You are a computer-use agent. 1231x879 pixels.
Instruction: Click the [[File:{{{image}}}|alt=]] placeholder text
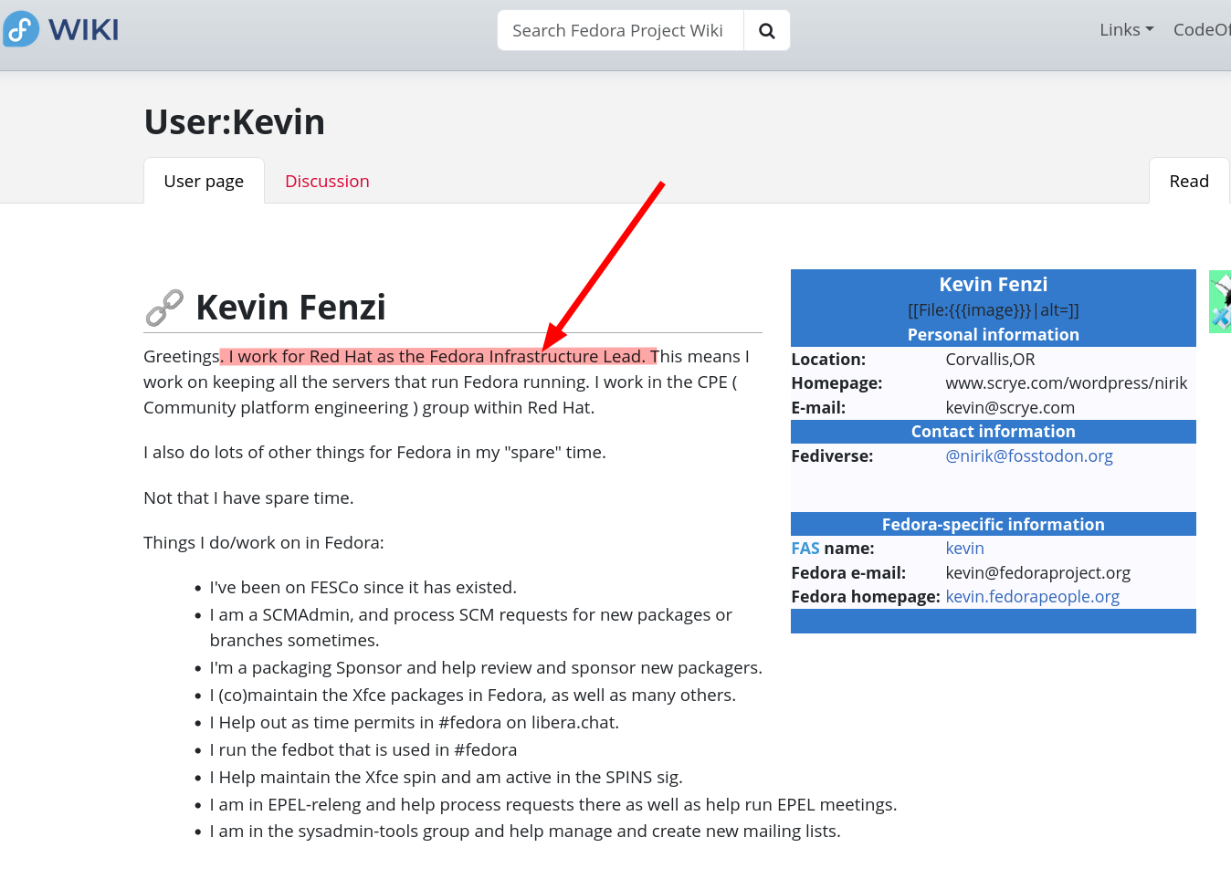(994, 310)
